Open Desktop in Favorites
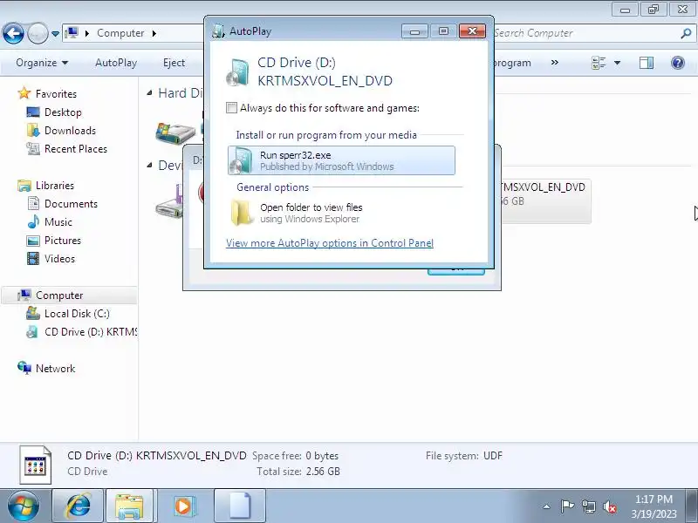This screenshot has height=523, width=698. tap(63, 112)
